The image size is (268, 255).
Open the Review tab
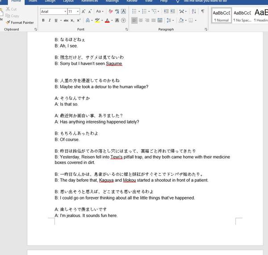coord(132,1)
